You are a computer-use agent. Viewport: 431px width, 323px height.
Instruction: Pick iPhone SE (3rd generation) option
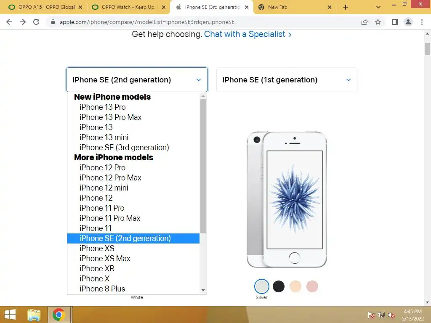(133, 148)
